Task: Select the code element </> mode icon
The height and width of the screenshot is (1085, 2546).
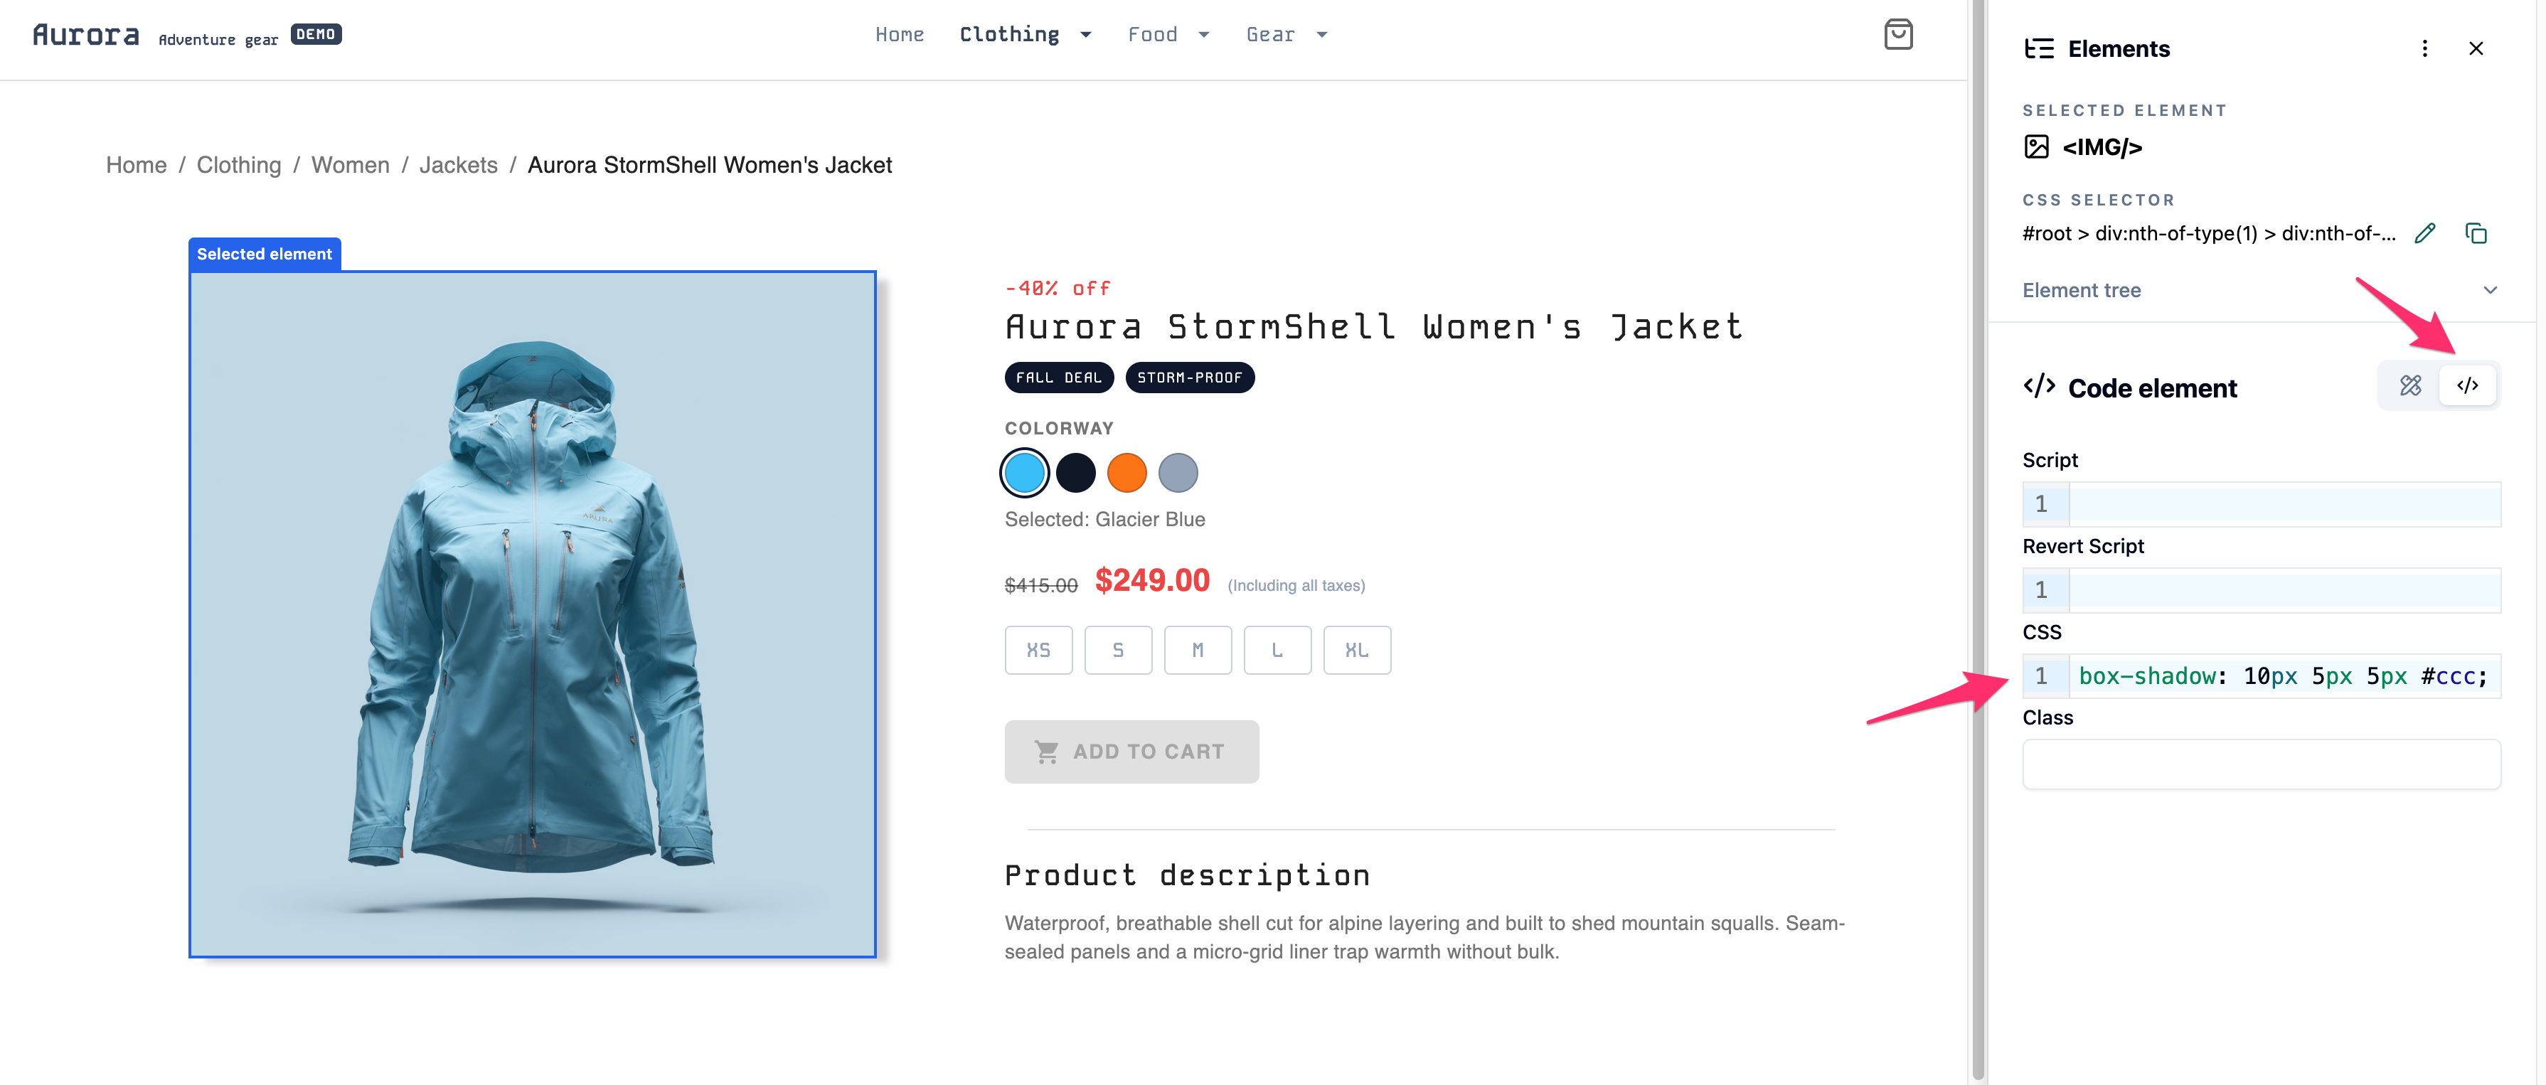Action: tap(2468, 385)
